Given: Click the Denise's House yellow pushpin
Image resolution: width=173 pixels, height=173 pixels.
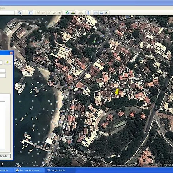Looking at the screenshot, I should 117,91.
